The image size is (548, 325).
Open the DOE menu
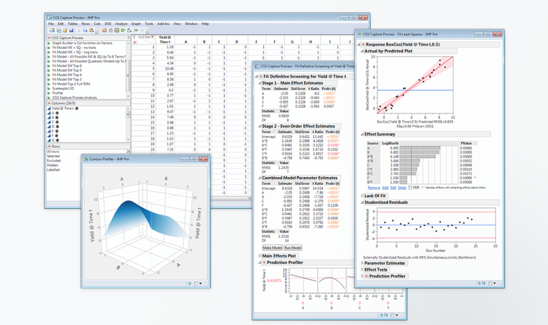coord(108,24)
